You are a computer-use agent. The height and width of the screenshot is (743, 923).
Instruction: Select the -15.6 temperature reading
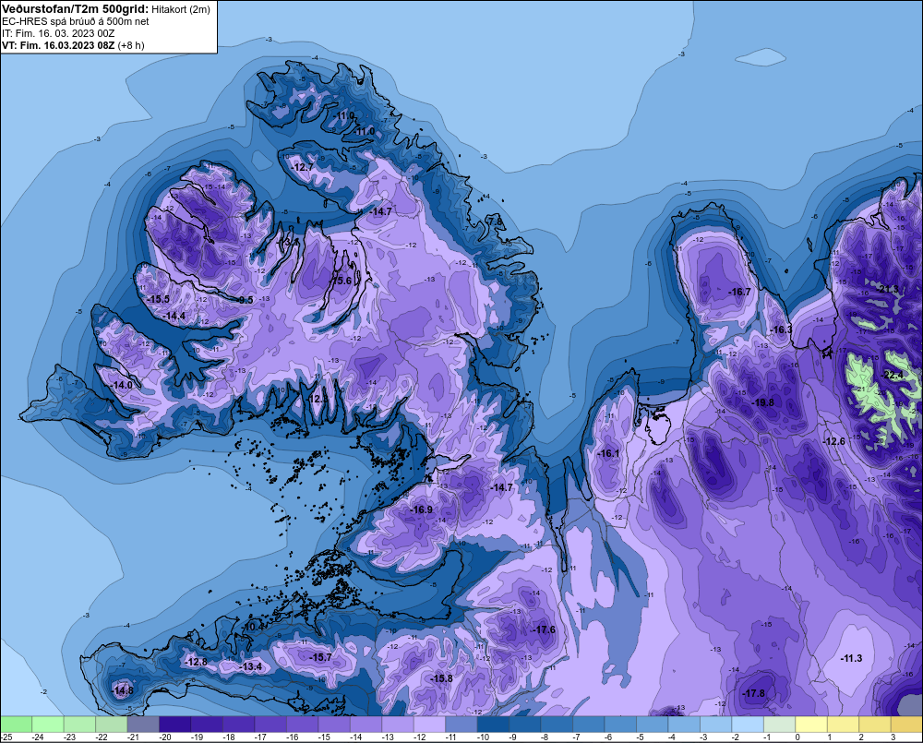(x=341, y=281)
